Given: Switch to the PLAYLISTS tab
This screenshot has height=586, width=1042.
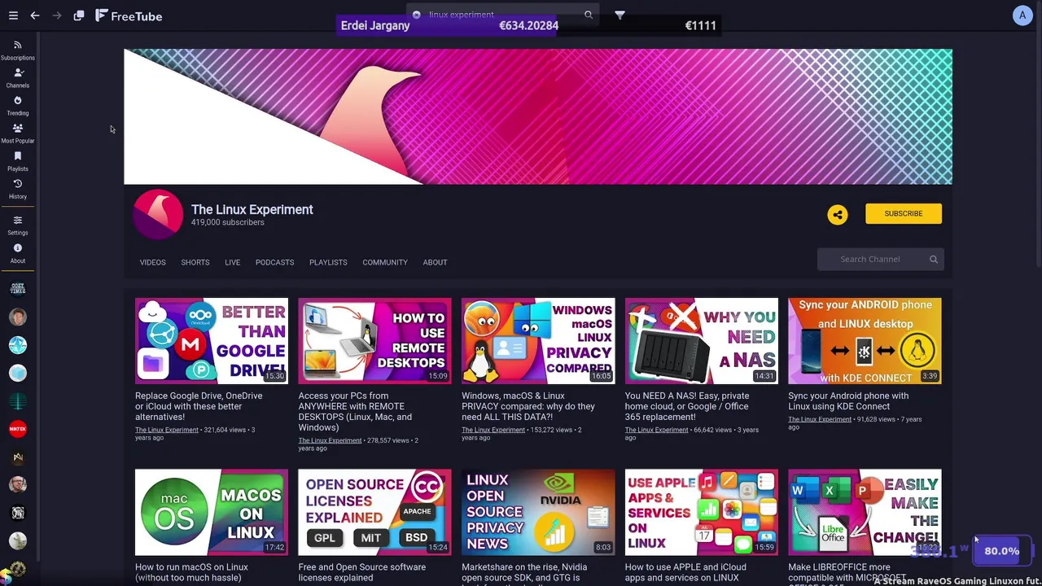Looking at the screenshot, I should [x=328, y=262].
